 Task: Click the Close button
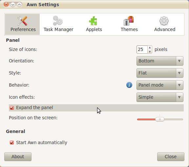coord(171,157)
